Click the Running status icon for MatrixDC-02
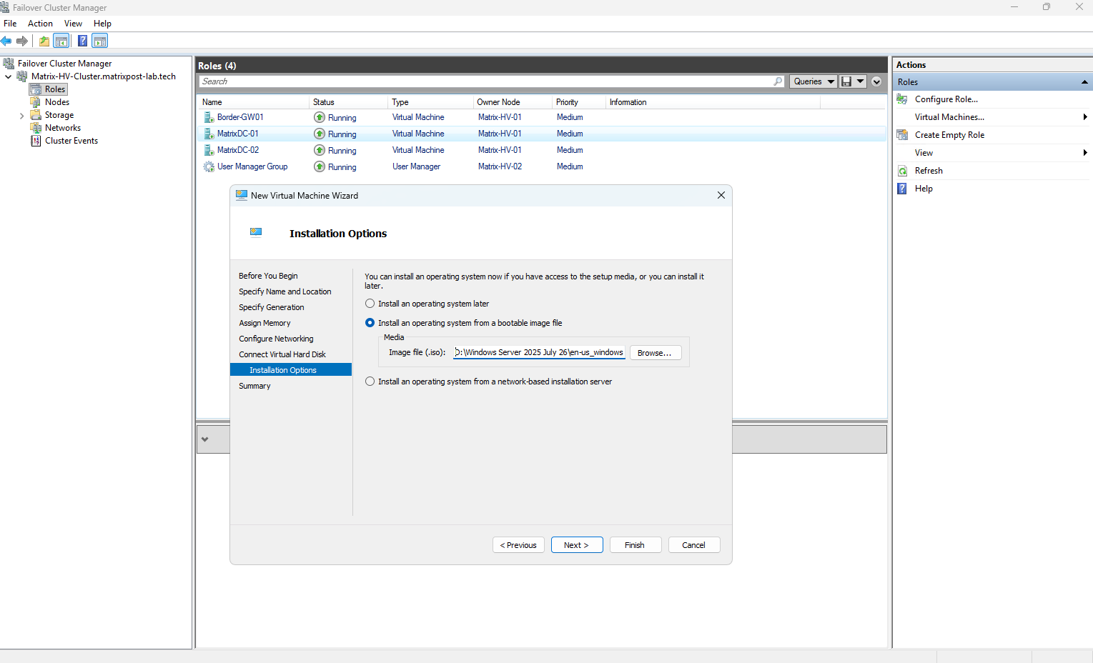The image size is (1093, 663). point(320,150)
